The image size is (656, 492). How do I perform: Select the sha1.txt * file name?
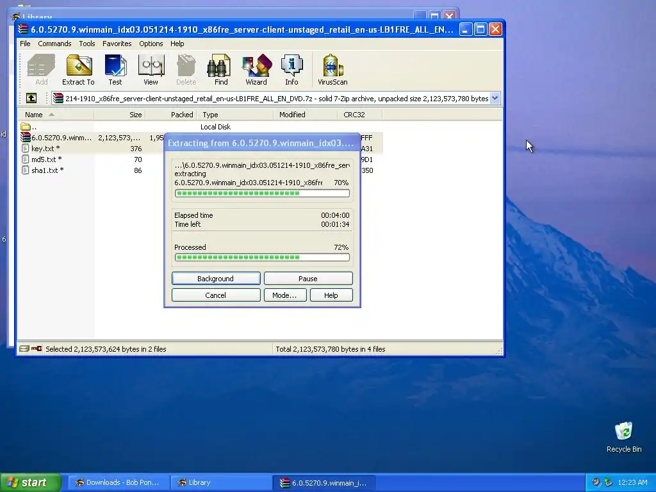coord(47,170)
